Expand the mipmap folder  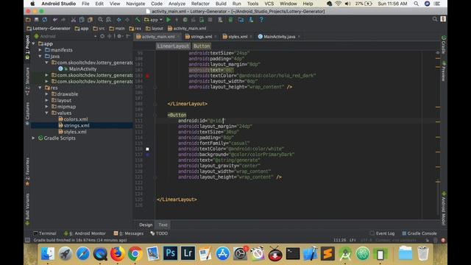tap(46, 107)
